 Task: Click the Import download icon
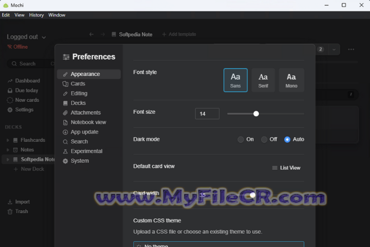click(10, 202)
